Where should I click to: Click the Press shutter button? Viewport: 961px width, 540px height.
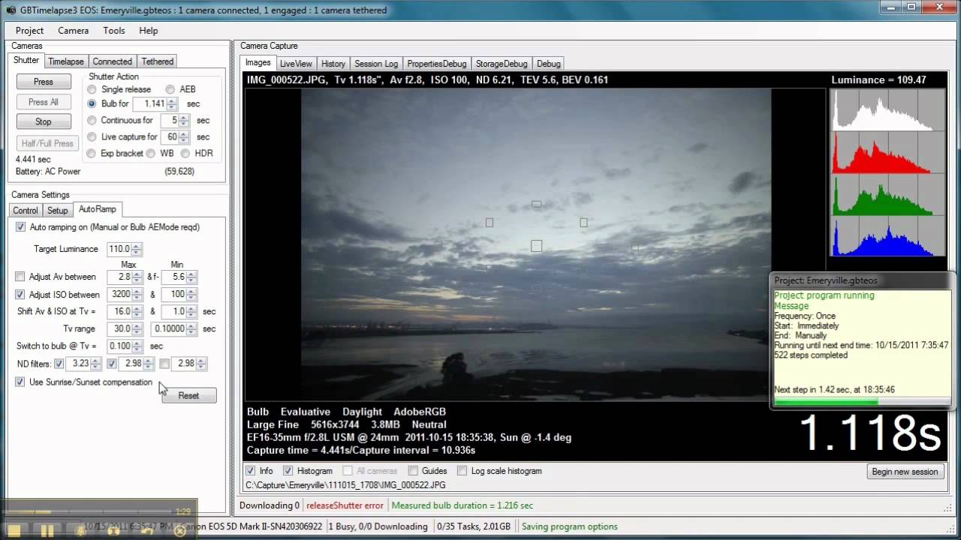pos(44,82)
